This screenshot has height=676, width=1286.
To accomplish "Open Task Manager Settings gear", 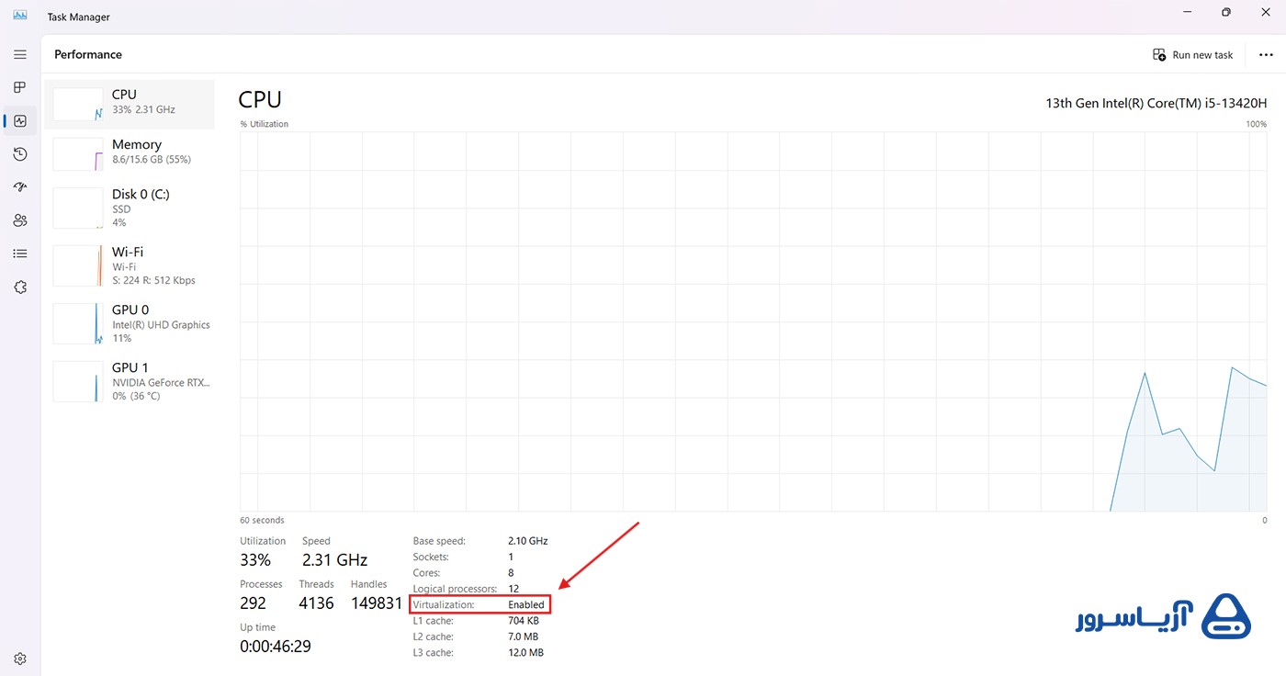I will click(20, 659).
